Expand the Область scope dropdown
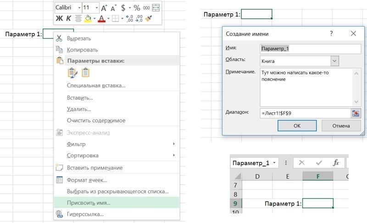Screen dimensions: 367x223 (334, 61)
